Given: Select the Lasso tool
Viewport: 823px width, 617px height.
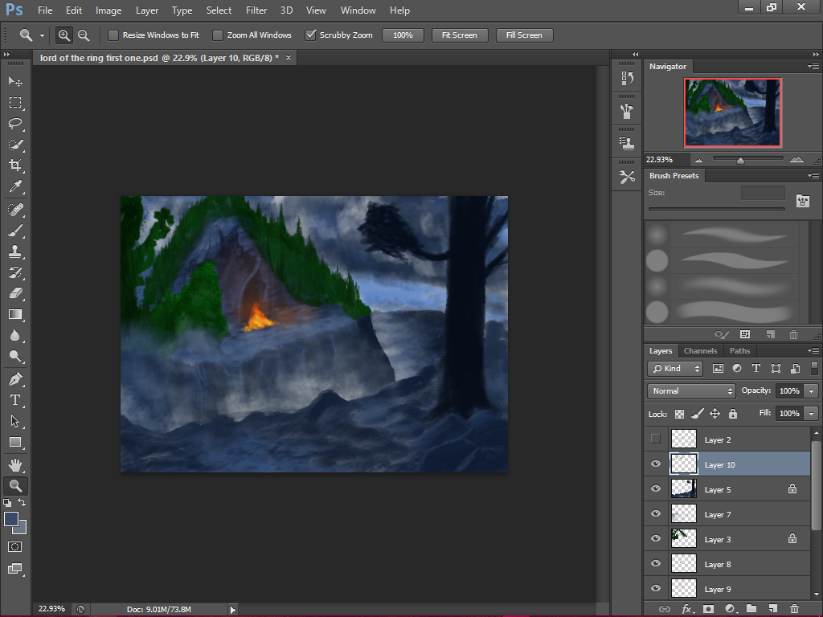Looking at the screenshot, I should [x=15, y=123].
